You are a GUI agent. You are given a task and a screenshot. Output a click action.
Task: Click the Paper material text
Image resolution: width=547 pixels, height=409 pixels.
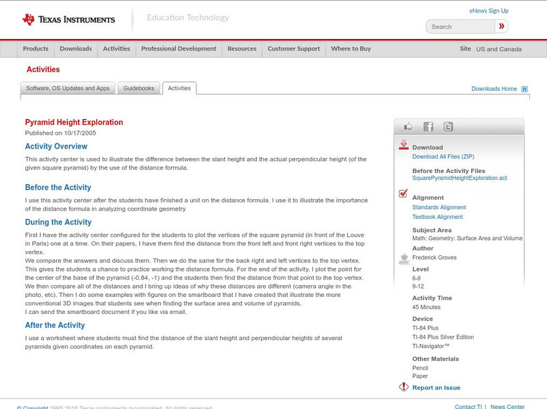[420, 376]
